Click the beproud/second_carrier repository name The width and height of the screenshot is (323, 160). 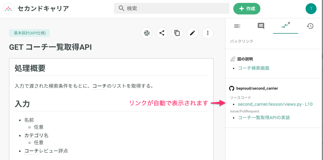[x=257, y=88]
